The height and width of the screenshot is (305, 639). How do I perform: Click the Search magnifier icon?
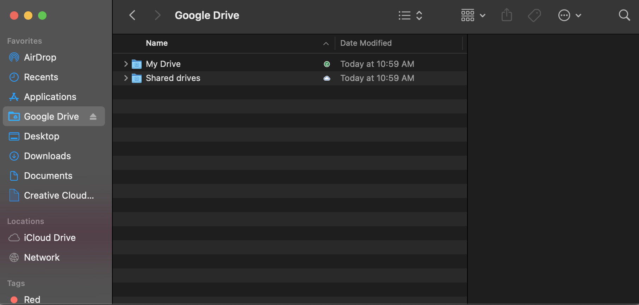pos(624,15)
